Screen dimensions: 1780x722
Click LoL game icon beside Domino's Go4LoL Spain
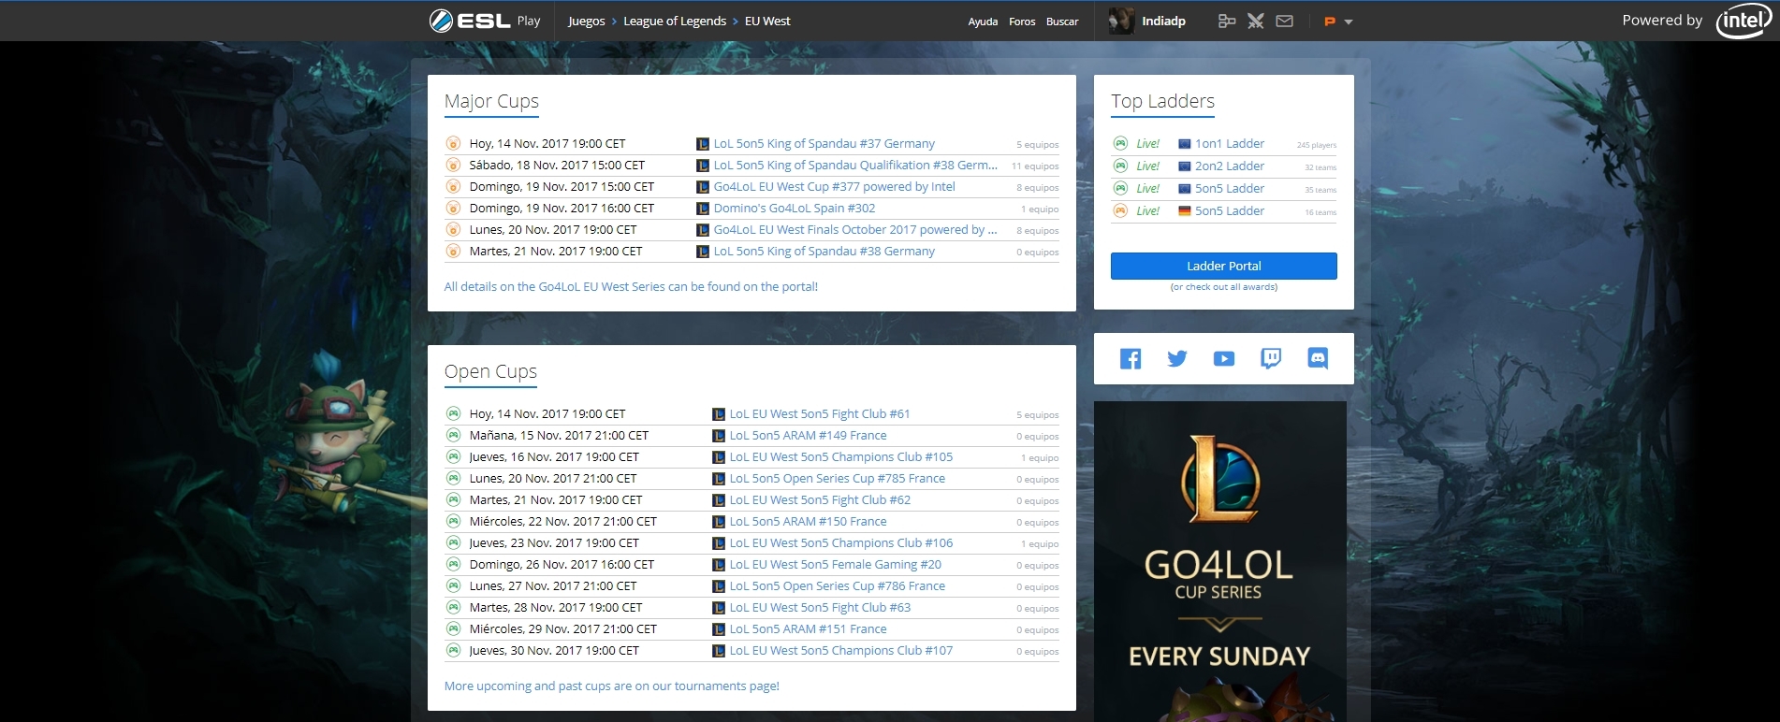pyautogui.click(x=703, y=209)
